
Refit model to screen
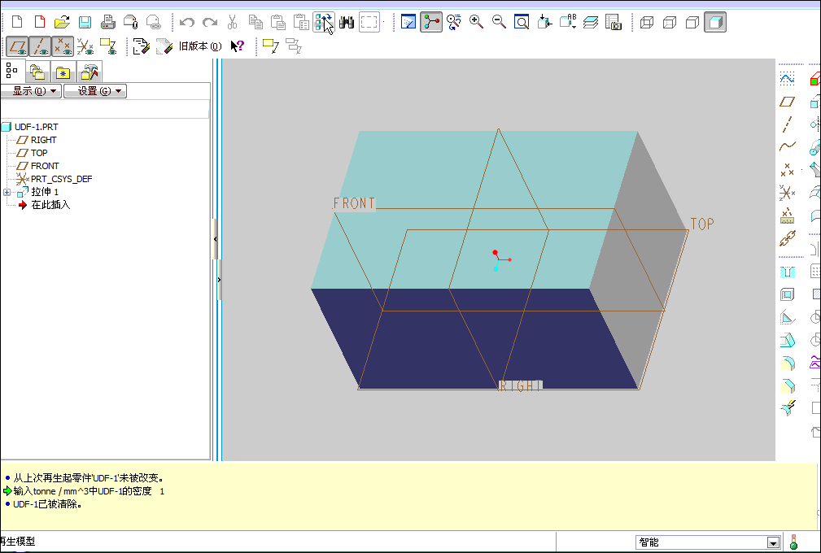coord(522,22)
